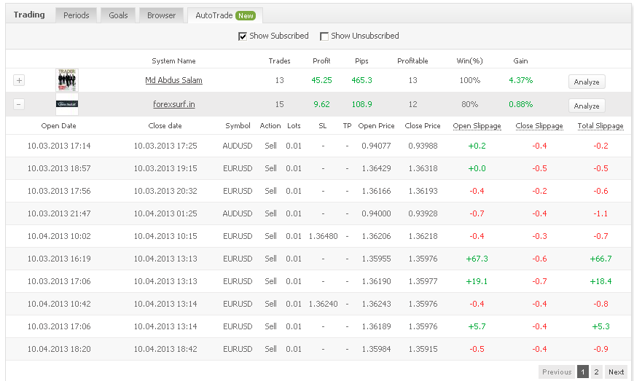Screen dimensions: 634x381
Task: Select open date 10.04.2013 18:20
Action: pos(59,350)
